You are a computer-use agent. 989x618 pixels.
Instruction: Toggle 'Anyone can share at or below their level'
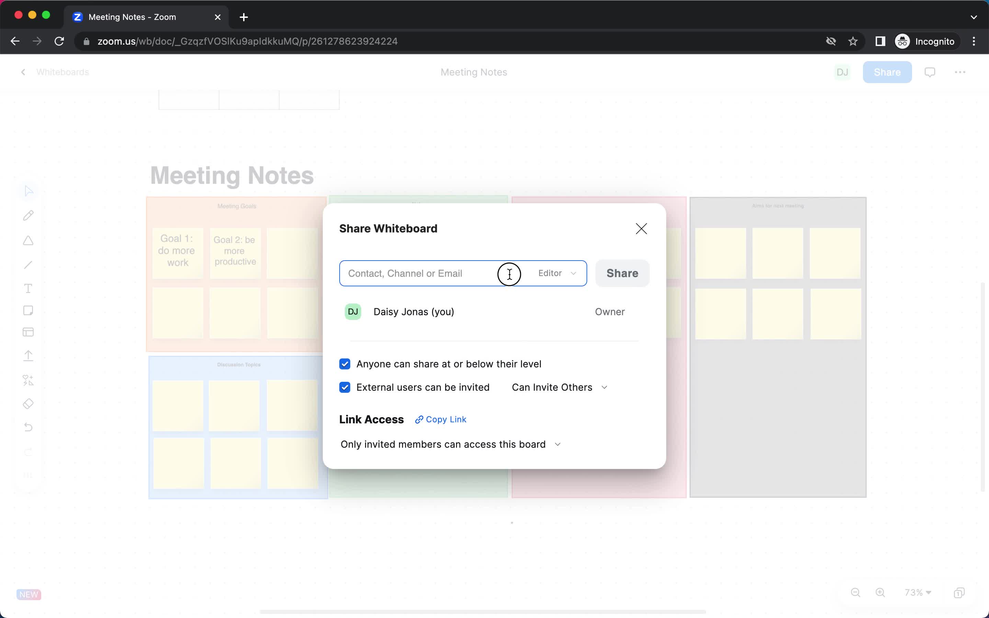coord(345,364)
